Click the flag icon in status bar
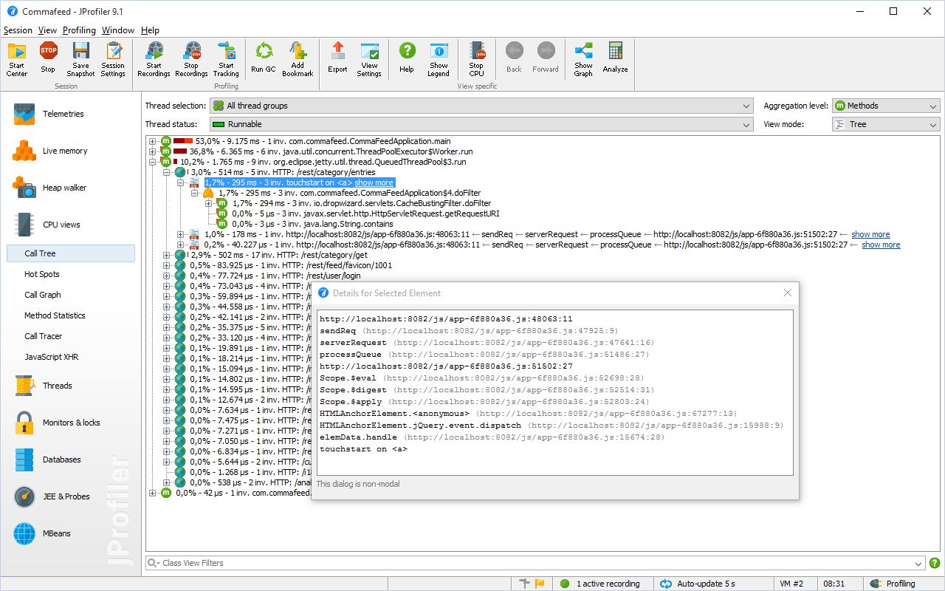The width and height of the screenshot is (945, 591). (x=540, y=584)
